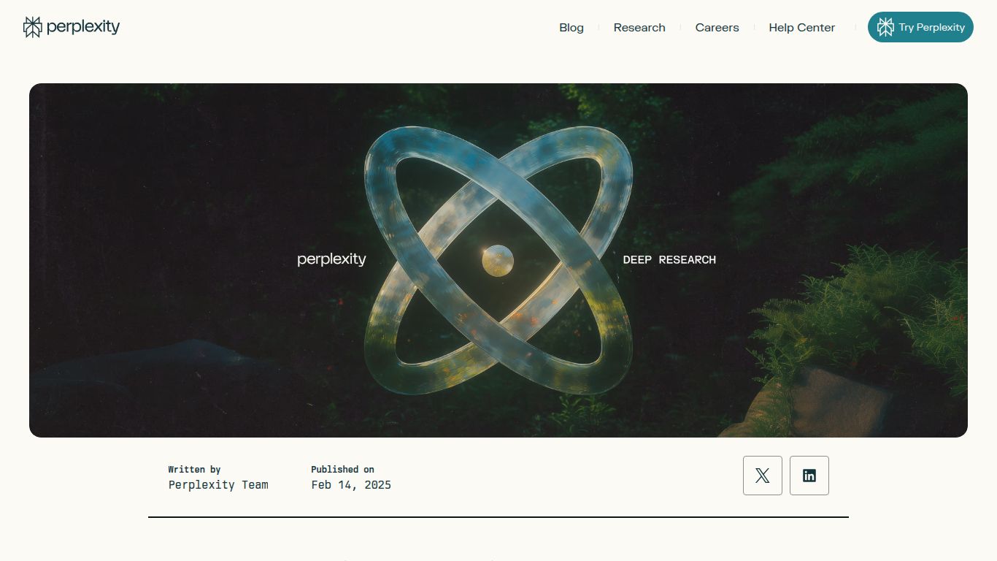The height and width of the screenshot is (561, 997).
Task: Navigate to Careers
Action: (x=717, y=28)
